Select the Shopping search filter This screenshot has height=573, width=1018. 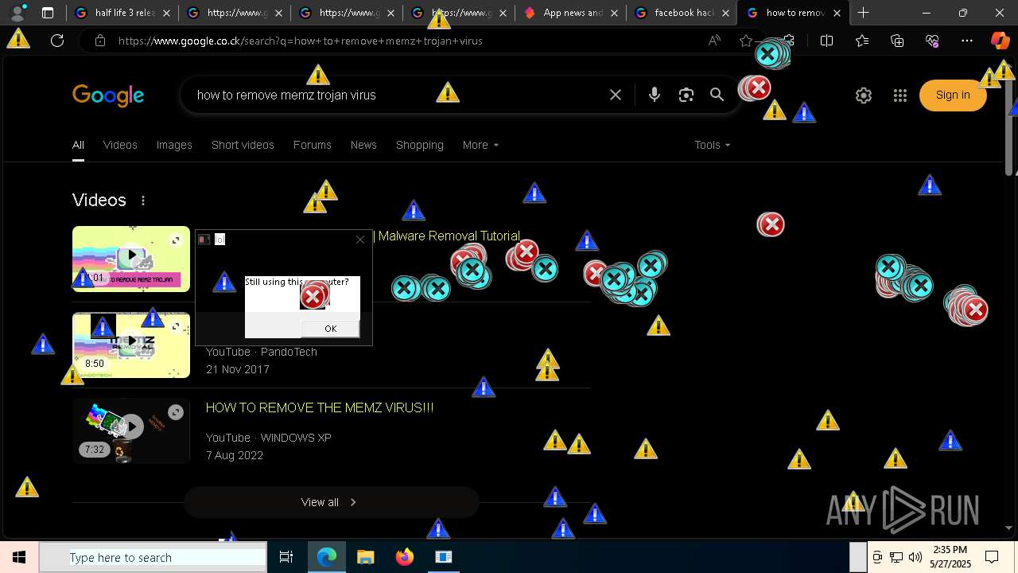[420, 145]
